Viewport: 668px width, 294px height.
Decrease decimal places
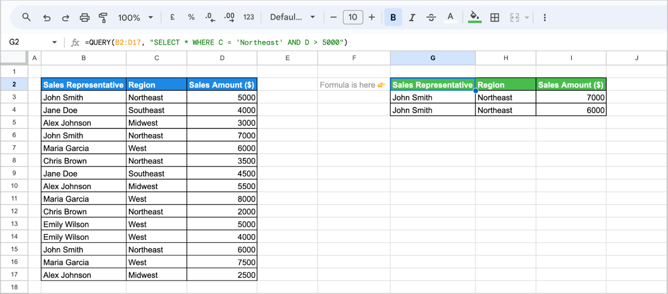pos(210,17)
